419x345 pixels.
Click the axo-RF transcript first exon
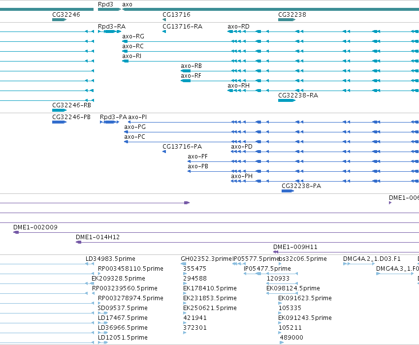(x=186, y=81)
